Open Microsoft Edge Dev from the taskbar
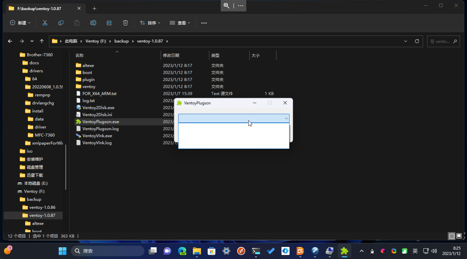Image resolution: width=467 pixels, height=259 pixels. click(x=182, y=251)
